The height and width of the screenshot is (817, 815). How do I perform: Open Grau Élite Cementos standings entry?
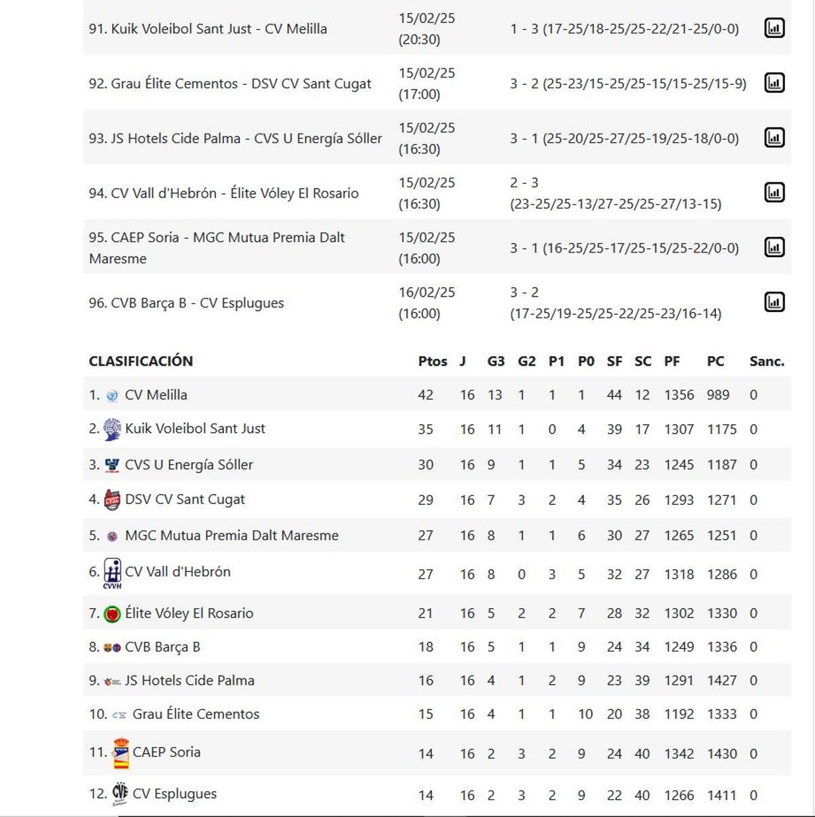(196, 714)
